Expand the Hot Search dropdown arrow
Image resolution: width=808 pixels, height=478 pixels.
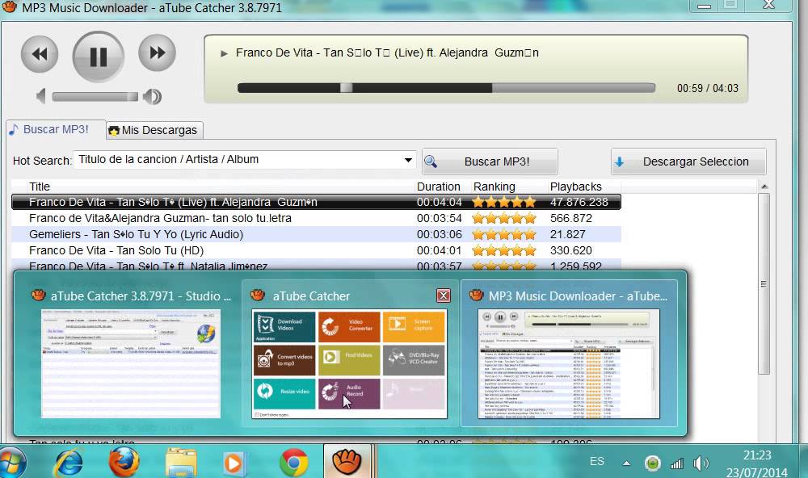[x=408, y=160]
